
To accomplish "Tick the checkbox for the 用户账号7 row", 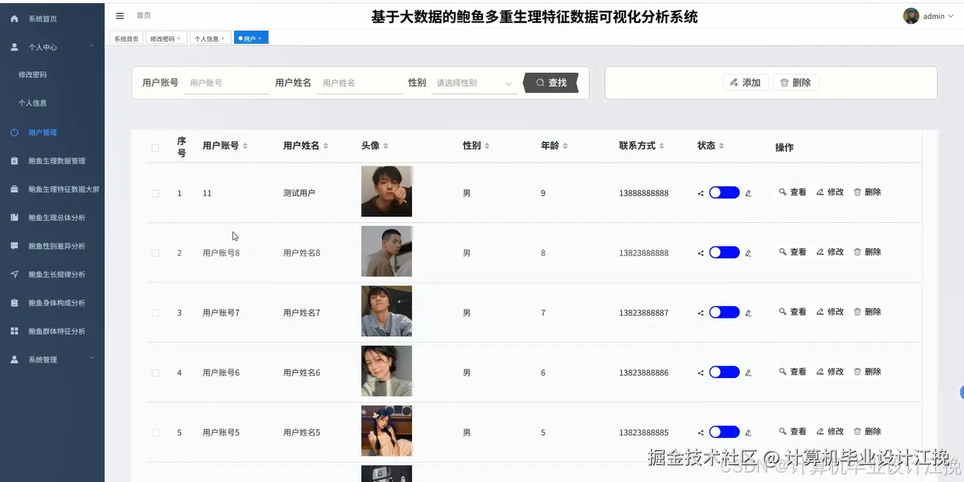I will tap(155, 313).
